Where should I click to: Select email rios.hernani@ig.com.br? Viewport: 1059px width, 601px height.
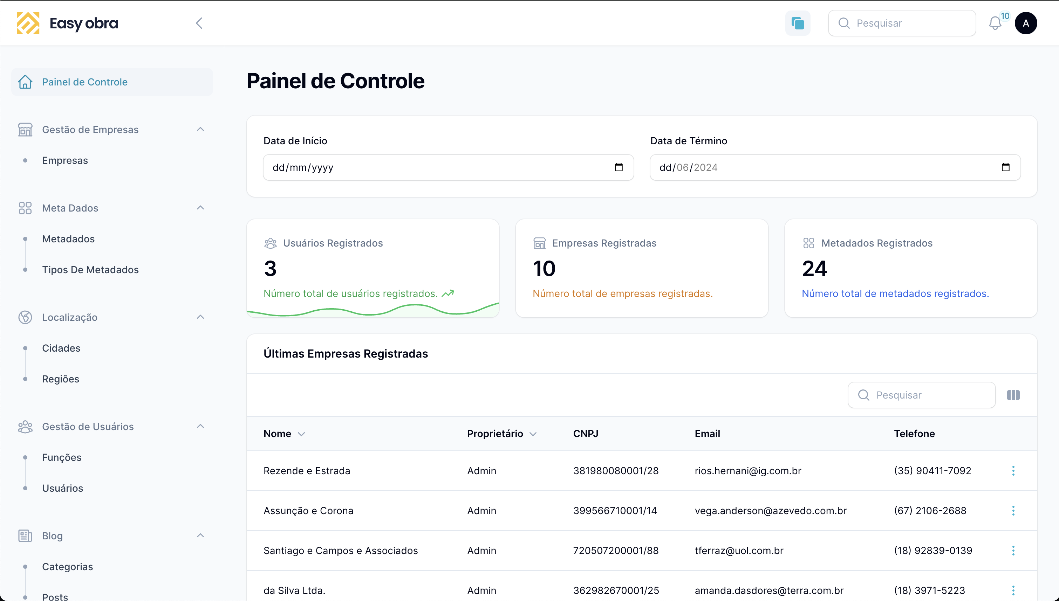pos(748,471)
